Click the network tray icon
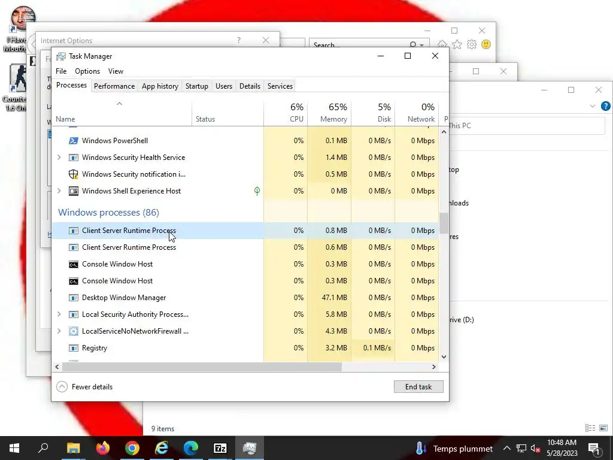This screenshot has height=460, width=613. point(521,449)
